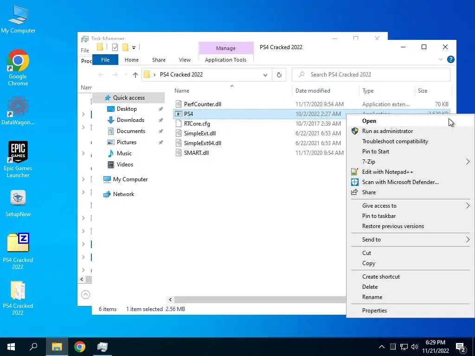
Task: Click the network tray icon
Action: click(x=404, y=347)
